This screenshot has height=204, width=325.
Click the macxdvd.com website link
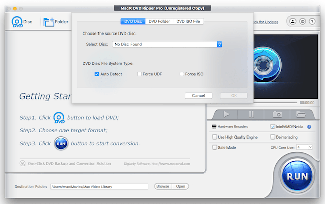(x=171, y=164)
